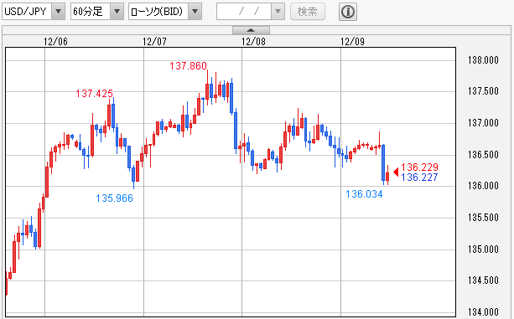Image resolution: width=514 pixels, height=319 pixels.
Task: Click the 134.000 price axis label
Action: [x=483, y=312]
